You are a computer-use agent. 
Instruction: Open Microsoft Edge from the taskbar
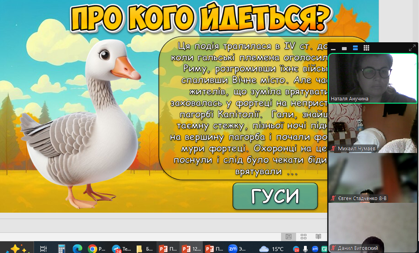click(77, 249)
